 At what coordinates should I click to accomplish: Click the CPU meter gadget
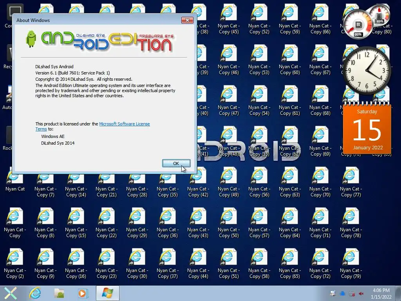coord(358,25)
